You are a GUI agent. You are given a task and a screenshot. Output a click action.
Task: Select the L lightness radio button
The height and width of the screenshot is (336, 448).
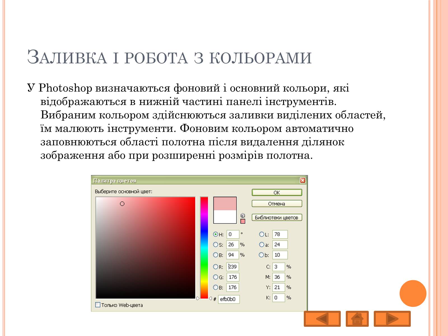(262, 234)
